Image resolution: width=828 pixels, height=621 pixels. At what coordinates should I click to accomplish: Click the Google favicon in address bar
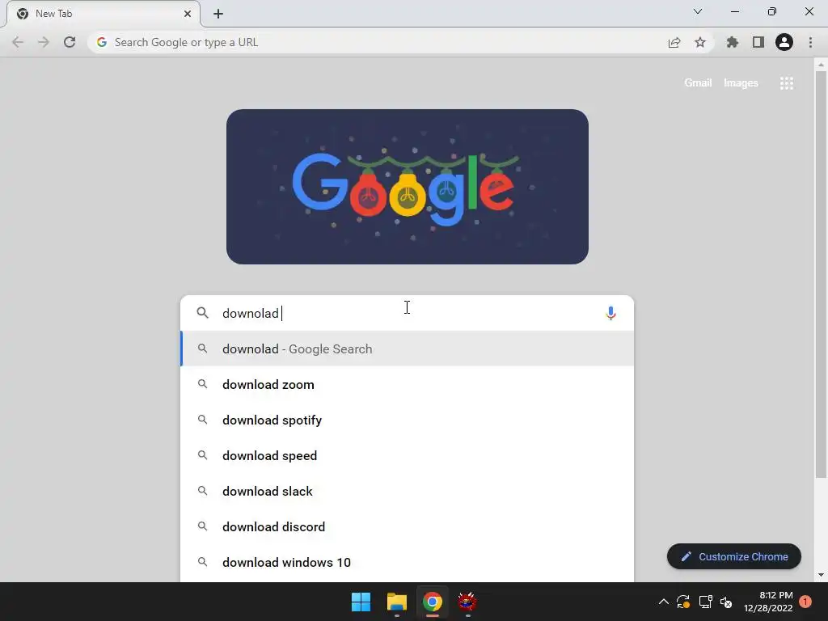(x=102, y=42)
